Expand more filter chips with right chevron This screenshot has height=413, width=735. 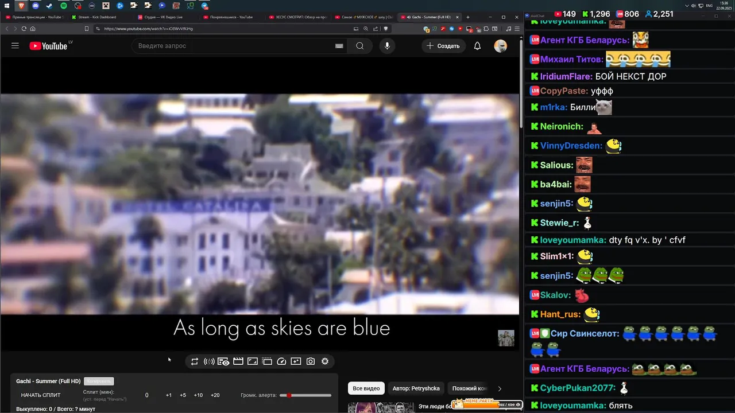click(500, 388)
